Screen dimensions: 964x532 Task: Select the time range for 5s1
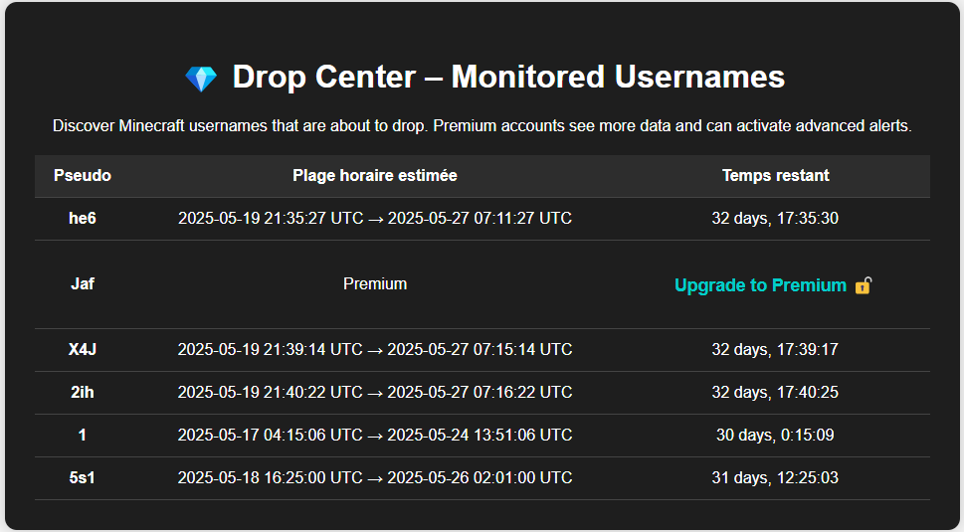coord(375,477)
